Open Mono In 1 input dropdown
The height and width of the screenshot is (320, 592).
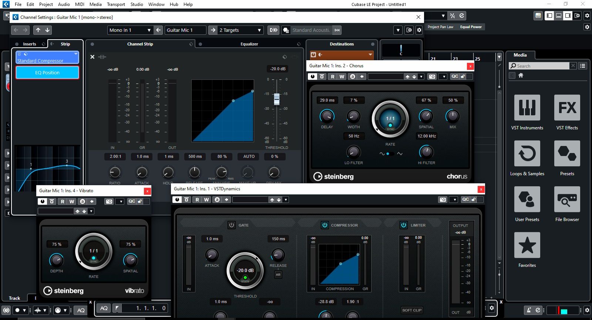(149, 30)
